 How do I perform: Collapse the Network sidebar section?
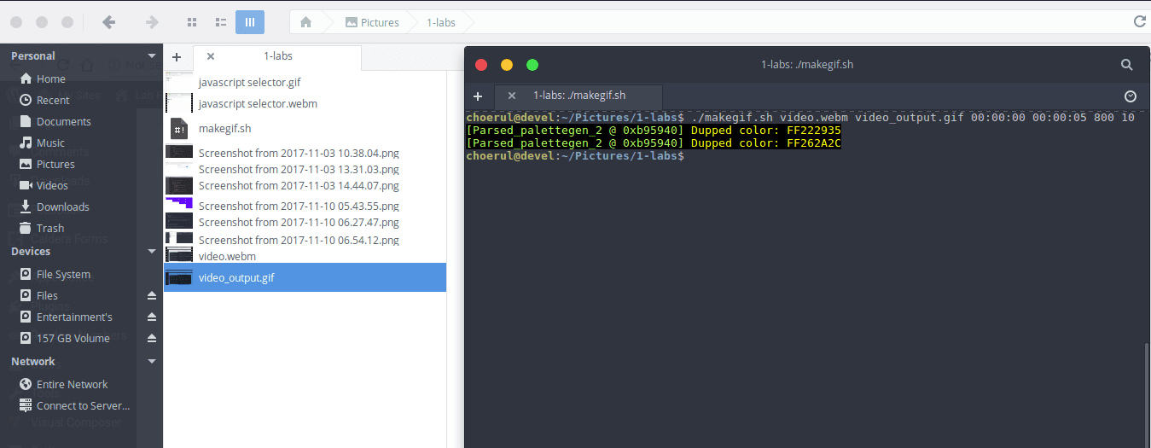pyautogui.click(x=152, y=362)
